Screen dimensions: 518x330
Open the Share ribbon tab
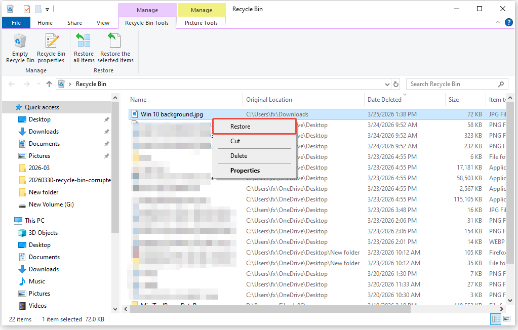tap(74, 22)
